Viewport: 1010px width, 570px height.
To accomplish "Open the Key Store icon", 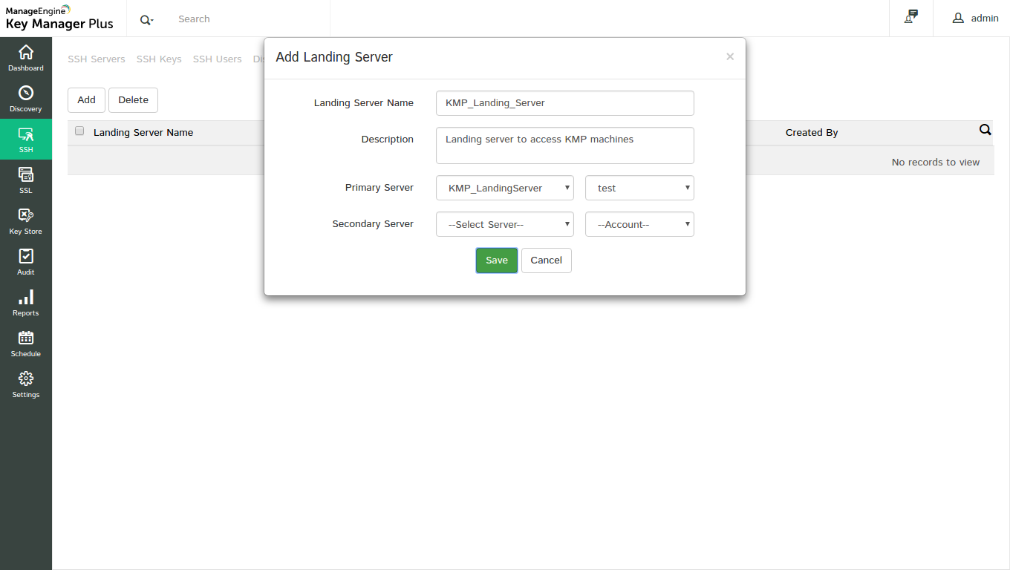I will click(26, 216).
